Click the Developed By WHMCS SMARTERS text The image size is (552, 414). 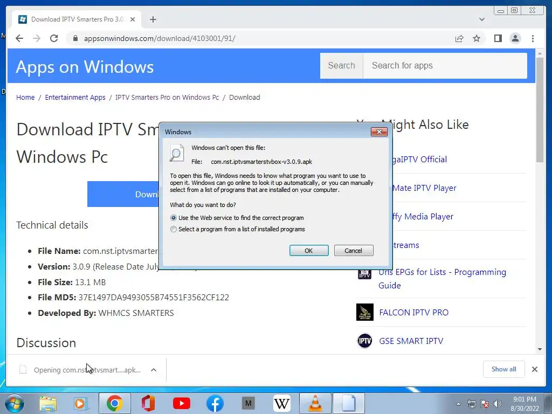(106, 313)
